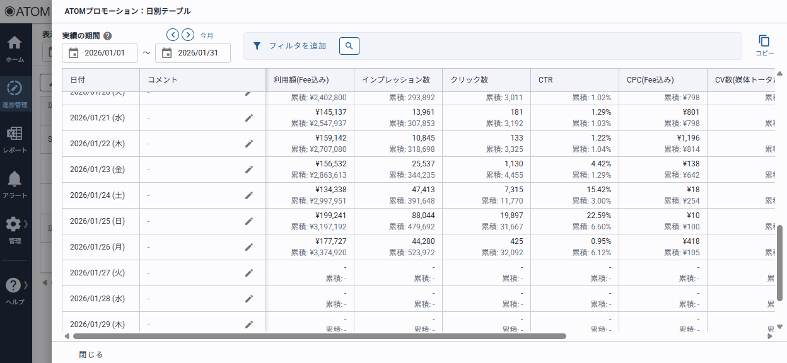Image resolution: width=787 pixels, height=363 pixels.
Task: Click the horizontal scrollbar under the table
Action: (x=319, y=336)
